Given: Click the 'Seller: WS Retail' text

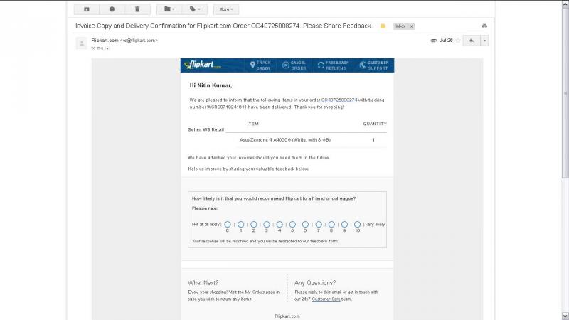Looking at the screenshot, I should click(x=206, y=129).
